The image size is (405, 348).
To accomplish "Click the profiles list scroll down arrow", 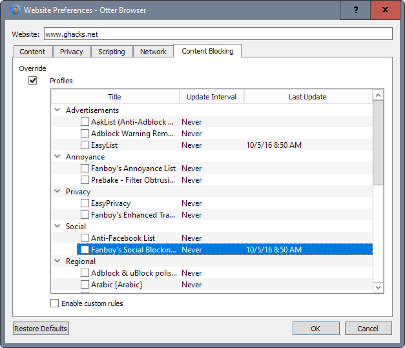I will 378,287.
